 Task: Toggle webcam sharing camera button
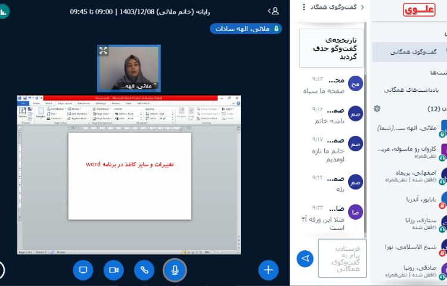tap(113, 270)
